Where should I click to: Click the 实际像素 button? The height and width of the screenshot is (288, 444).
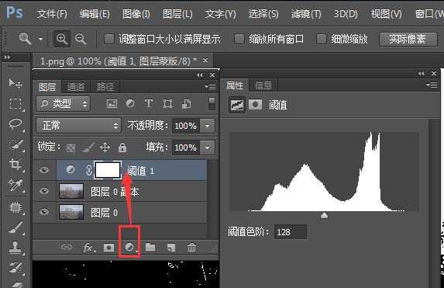(408, 39)
